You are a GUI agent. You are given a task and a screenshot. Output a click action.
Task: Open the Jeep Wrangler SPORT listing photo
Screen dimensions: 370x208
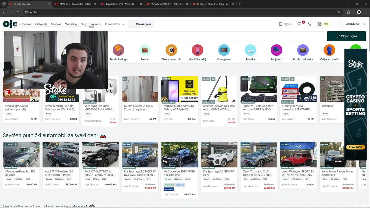click(x=298, y=155)
